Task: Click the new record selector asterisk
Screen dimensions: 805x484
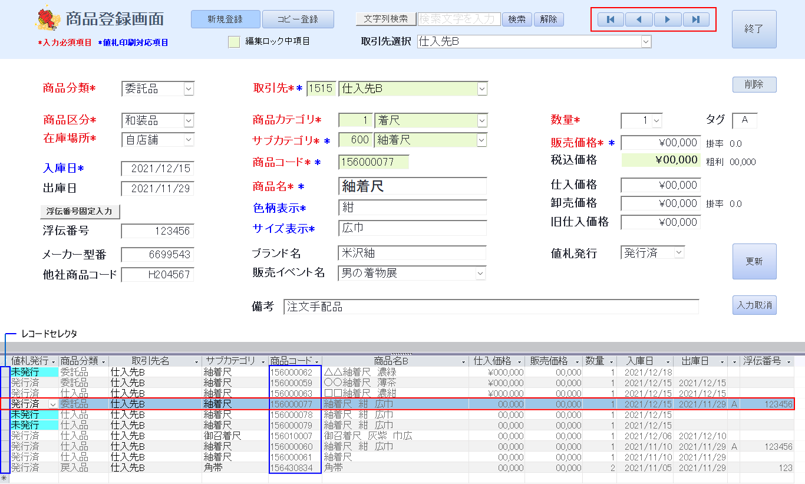Action: click(x=5, y=479)
